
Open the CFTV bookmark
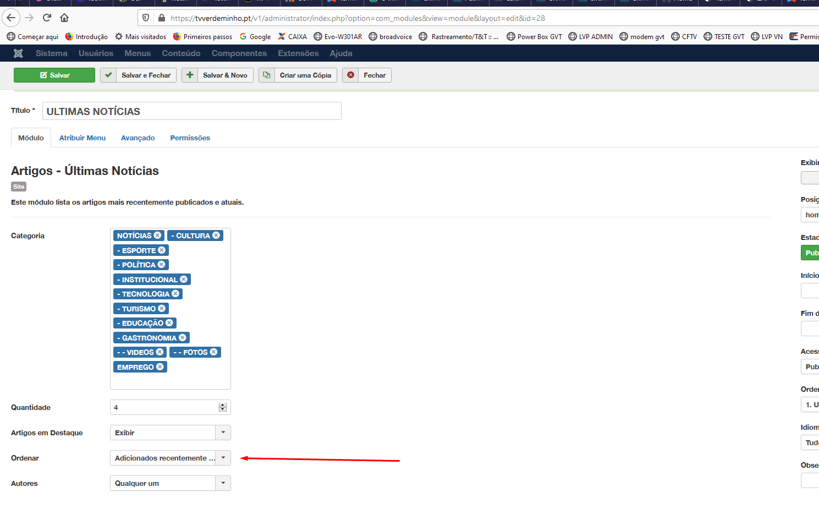coord(684,37)
